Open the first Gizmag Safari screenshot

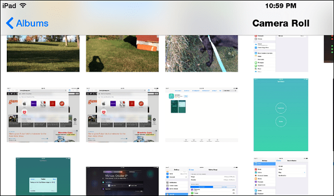[43, 115]
